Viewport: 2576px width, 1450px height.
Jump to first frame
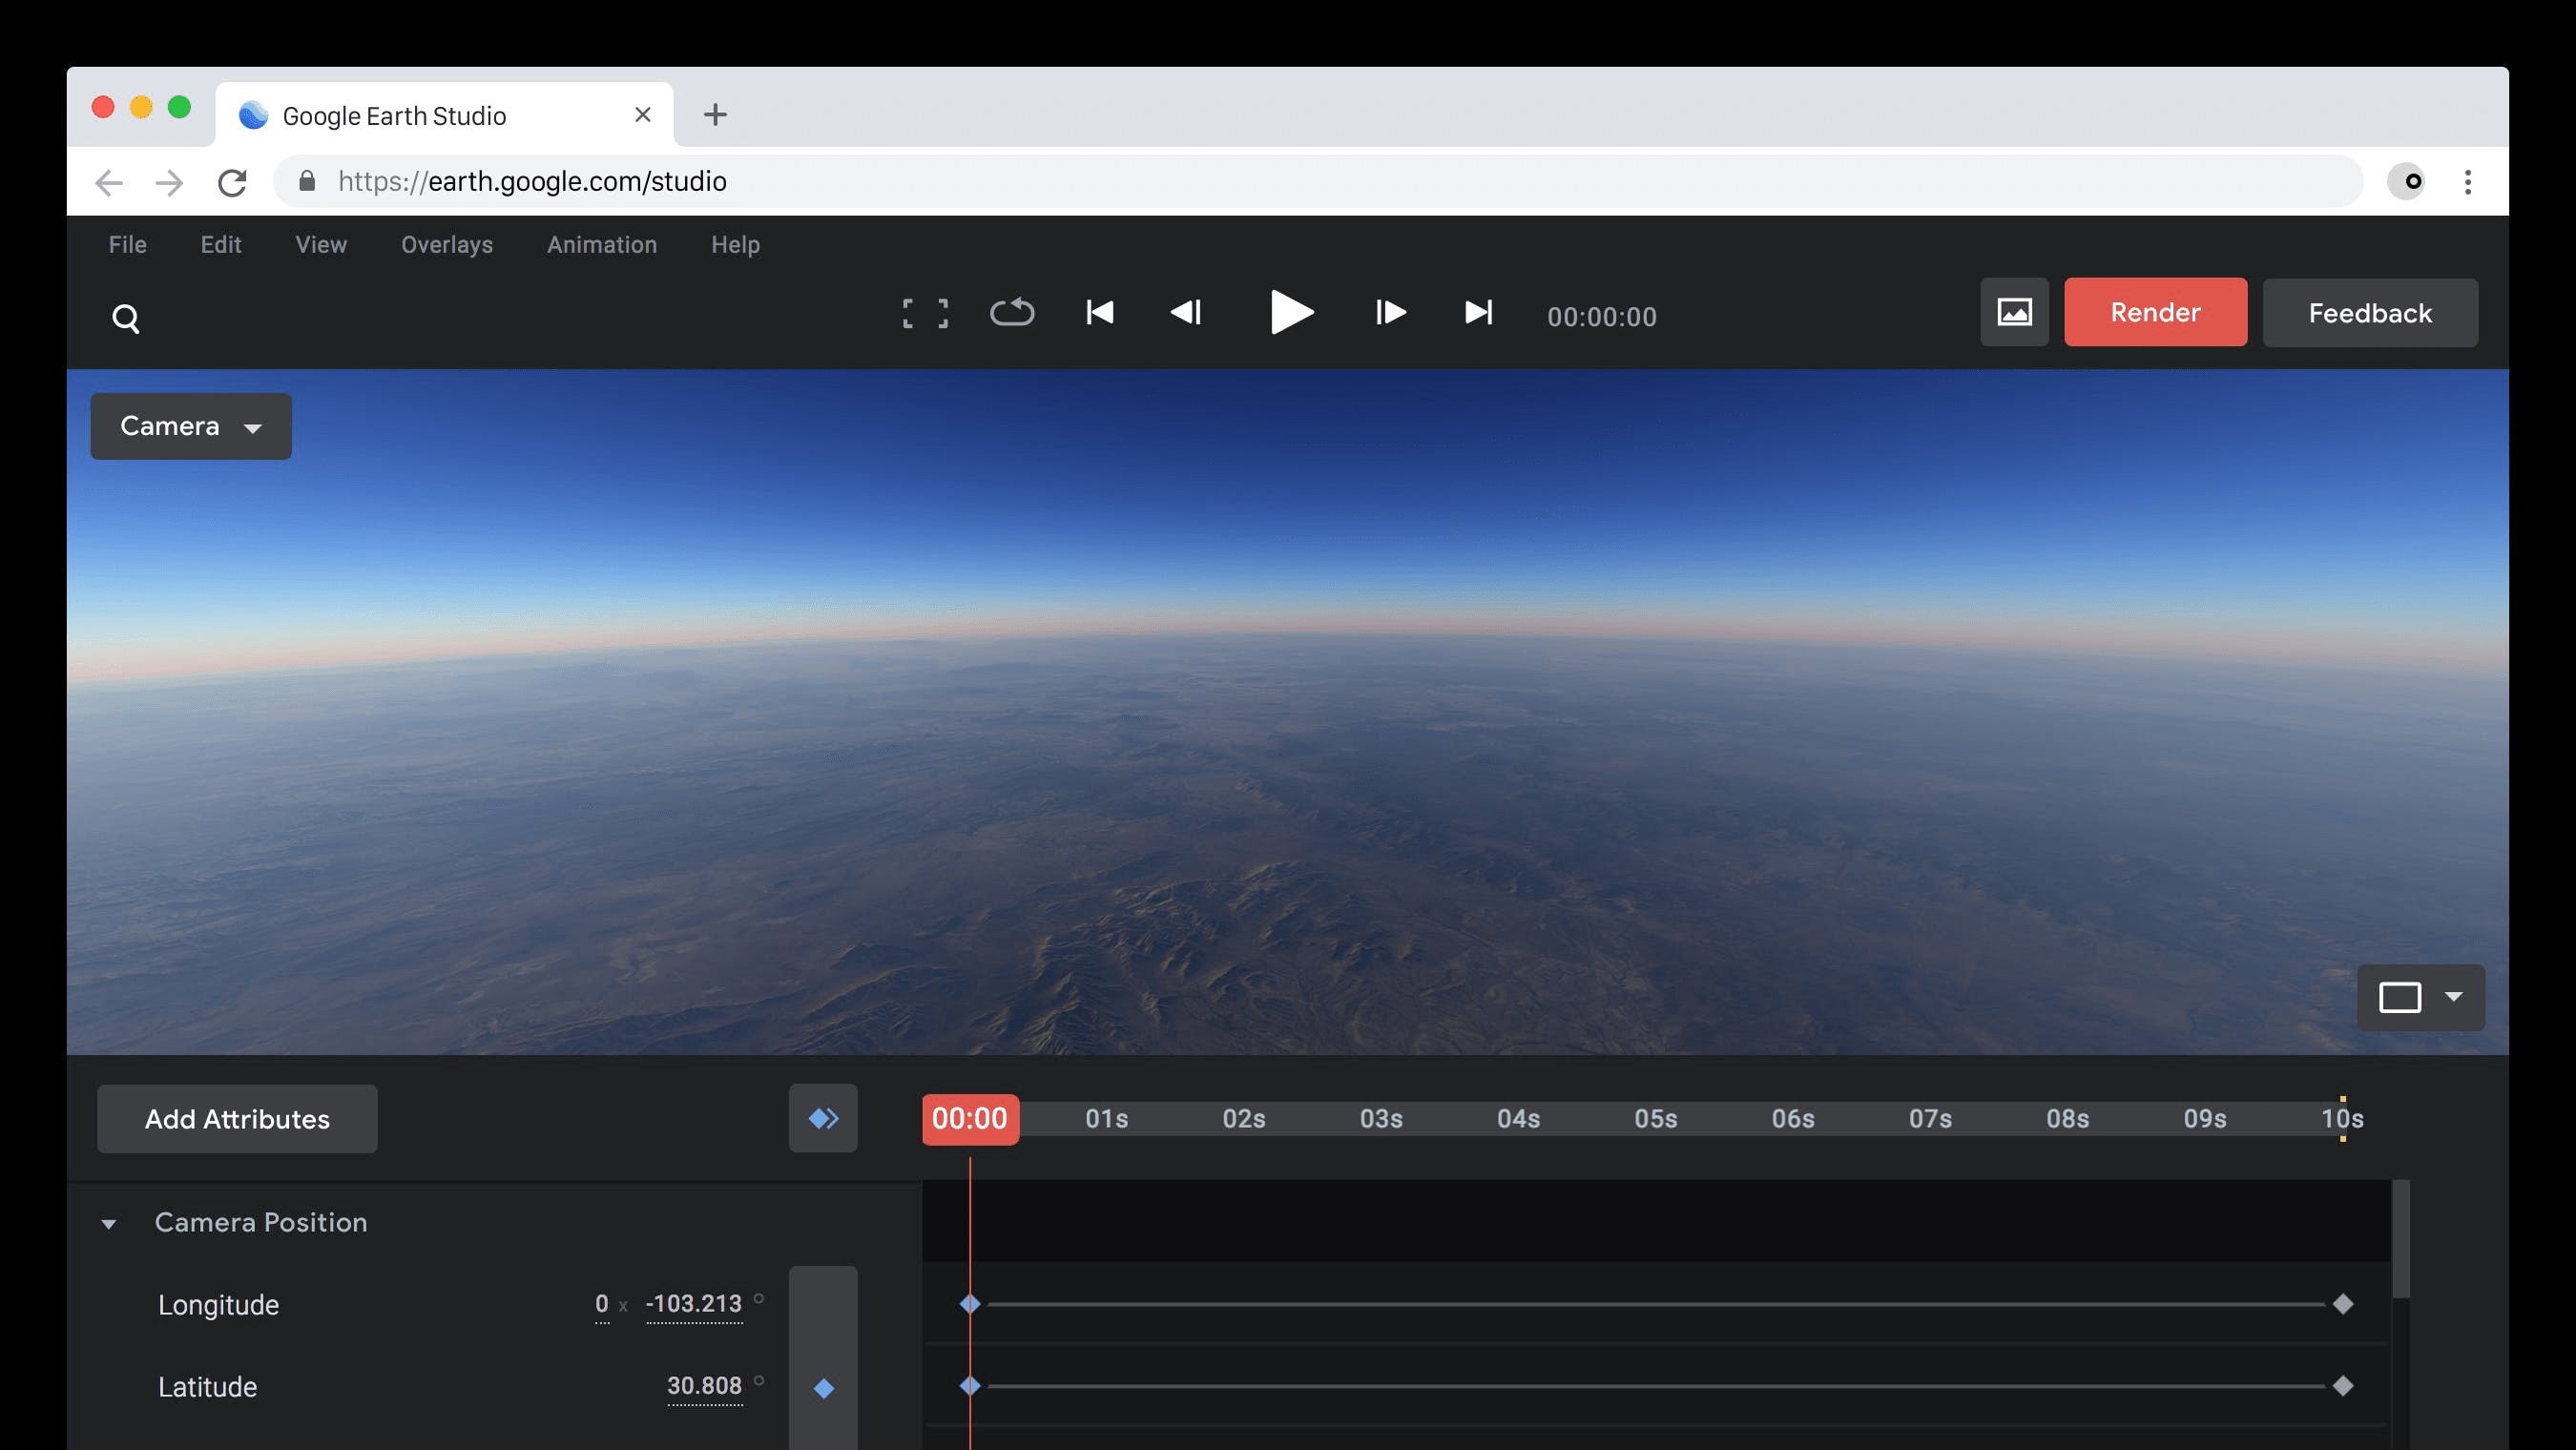point(1099,313)
